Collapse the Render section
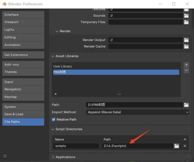The height and width of the screenshot is (162, 194). coord(57,31)
